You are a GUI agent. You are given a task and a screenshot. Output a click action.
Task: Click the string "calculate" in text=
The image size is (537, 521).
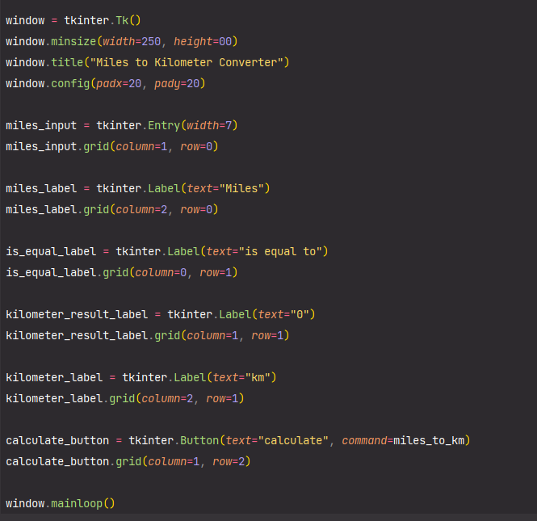coord(293,440)
